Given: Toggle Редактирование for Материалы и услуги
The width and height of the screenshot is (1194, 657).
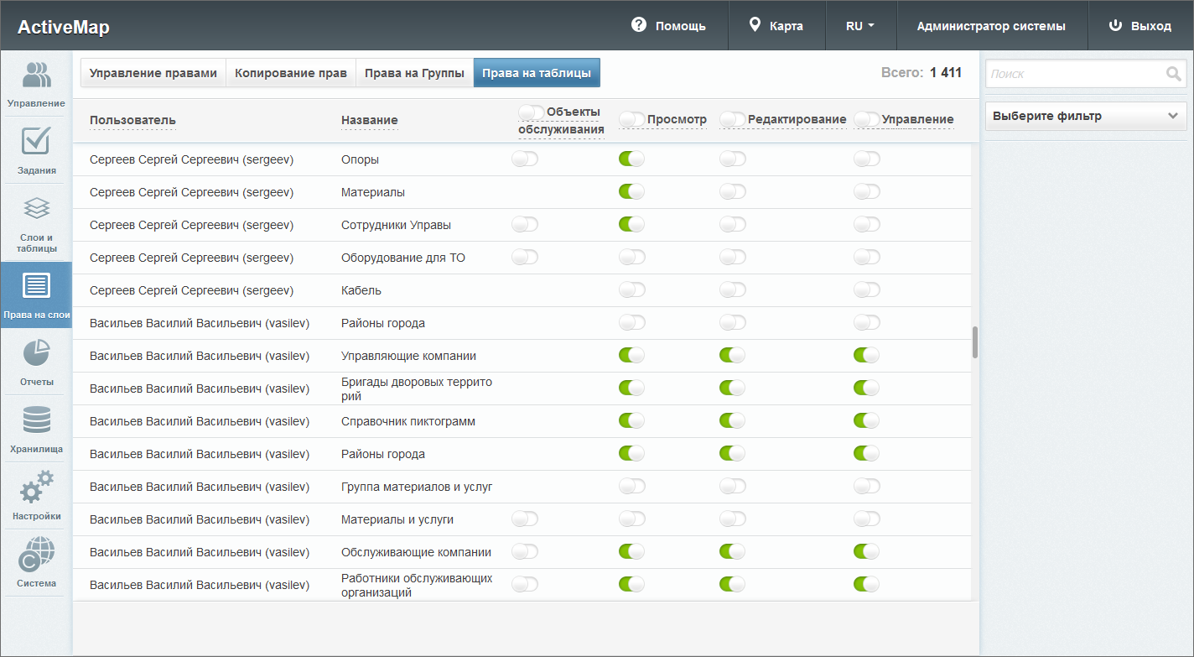Looking at the screenshot, I should tap(732, 519).
